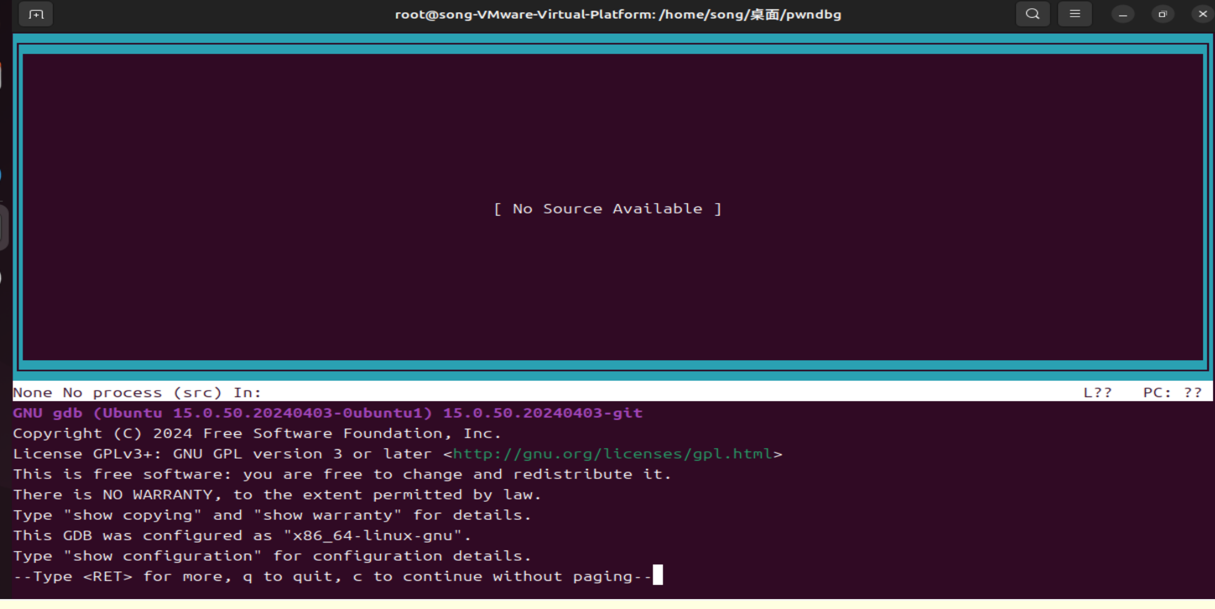Click the Copyright 2024 Free Software Foundation line

point(257,434)
